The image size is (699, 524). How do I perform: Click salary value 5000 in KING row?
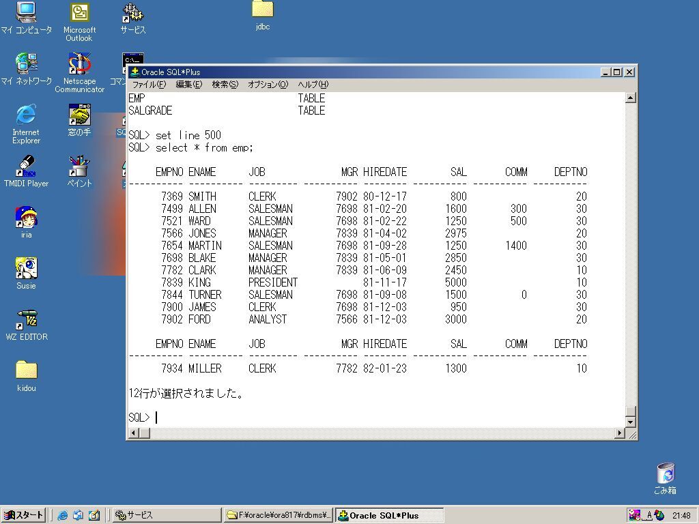[455, 282]
